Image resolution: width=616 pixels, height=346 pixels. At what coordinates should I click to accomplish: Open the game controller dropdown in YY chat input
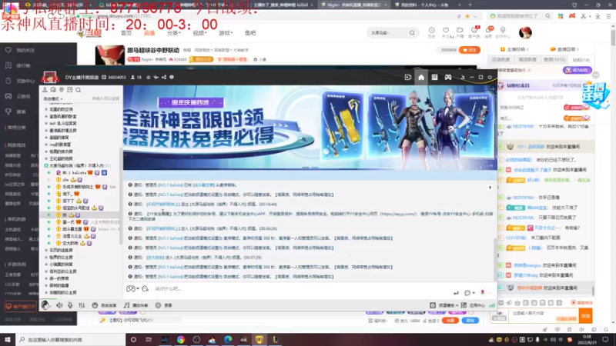point(132,289)
